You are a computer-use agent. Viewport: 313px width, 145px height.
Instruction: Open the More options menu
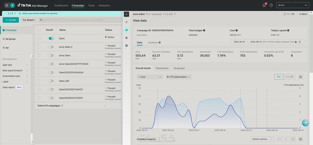[x=303, y=14]
